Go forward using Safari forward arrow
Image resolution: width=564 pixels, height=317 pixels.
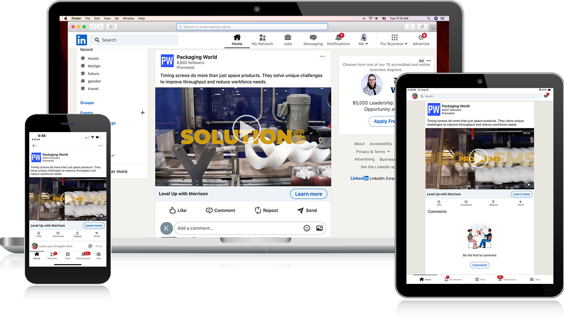point(100,27)
